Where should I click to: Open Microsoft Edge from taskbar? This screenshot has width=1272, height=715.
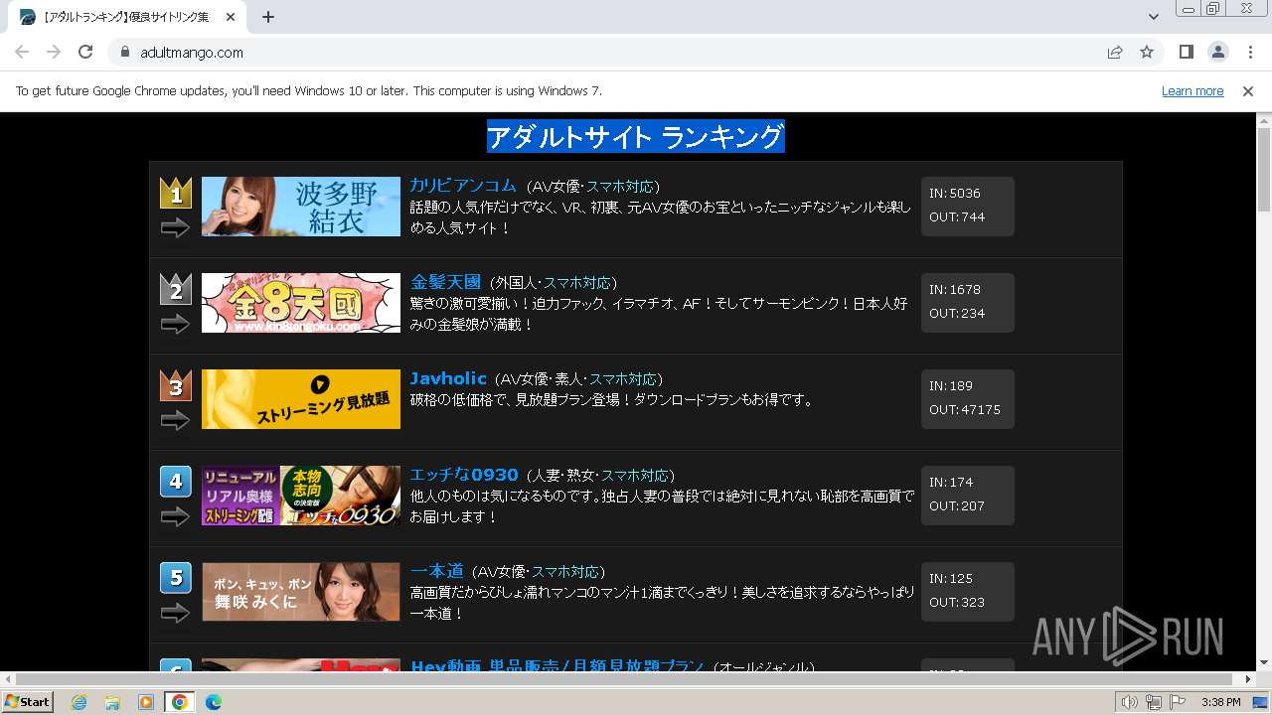click(x=214, y=702)
